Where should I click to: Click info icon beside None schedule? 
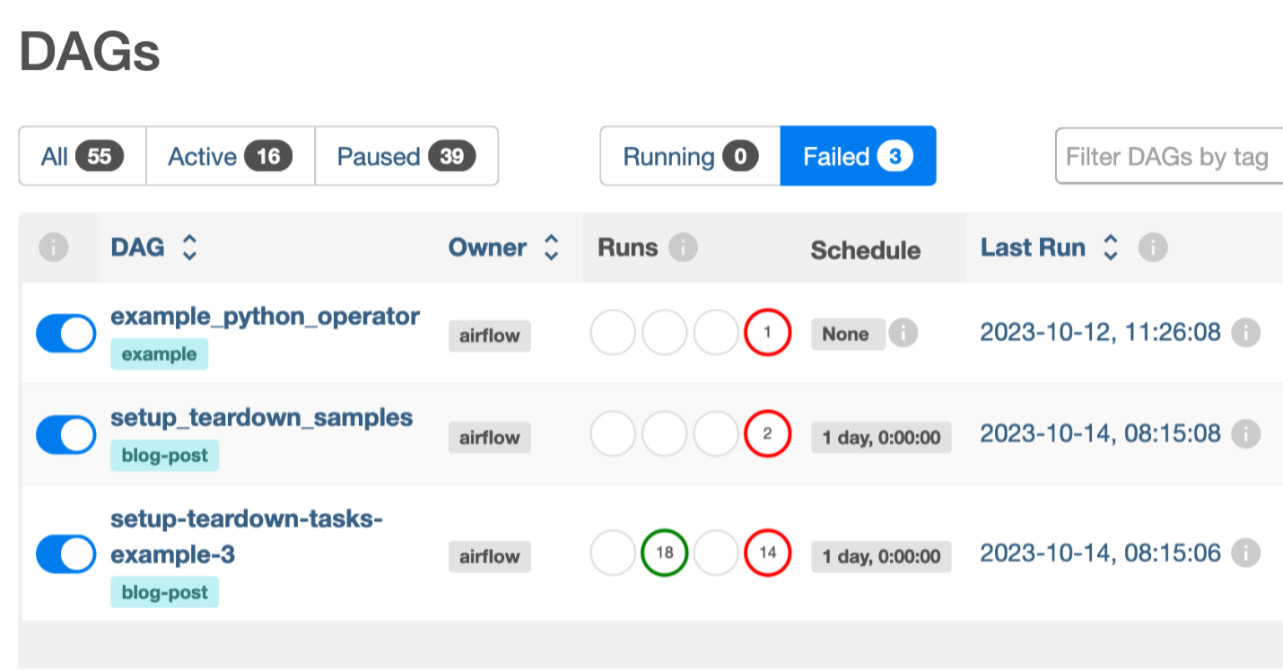point(903,334)
